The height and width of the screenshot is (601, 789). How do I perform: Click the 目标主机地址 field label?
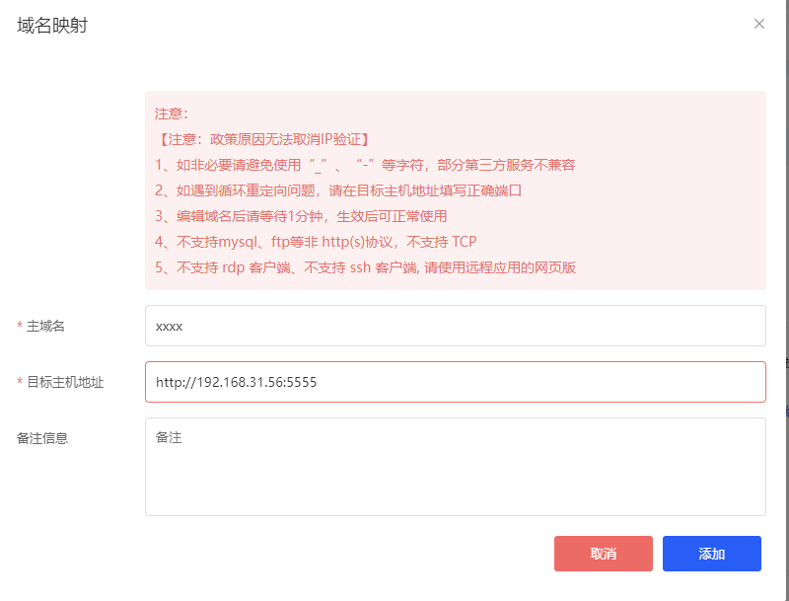coord(65,382)
